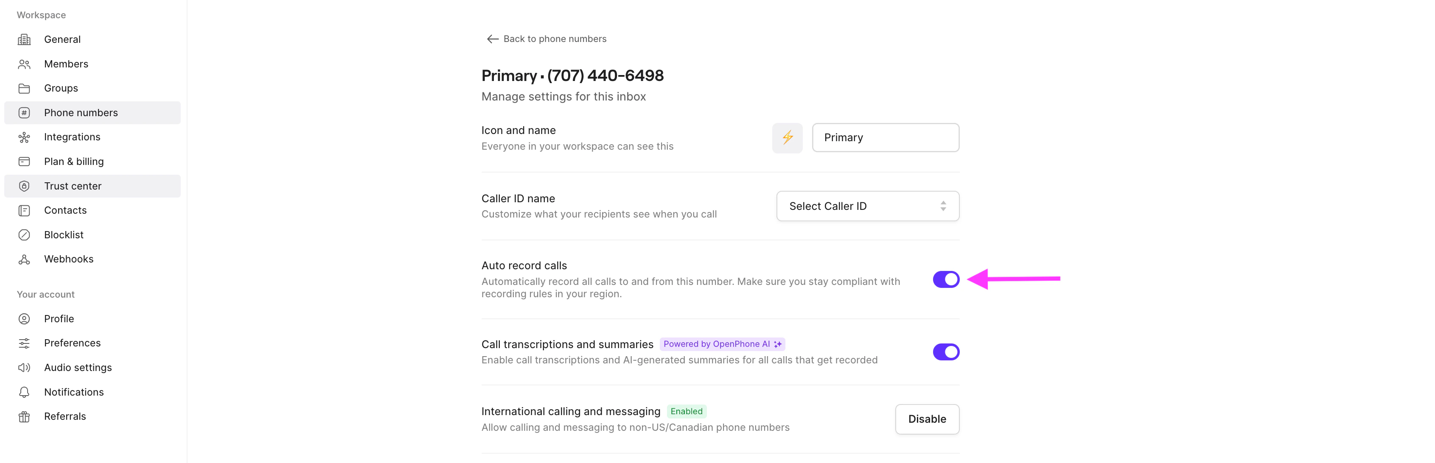Open the Trust center shield icon

[x=25, y=186]
